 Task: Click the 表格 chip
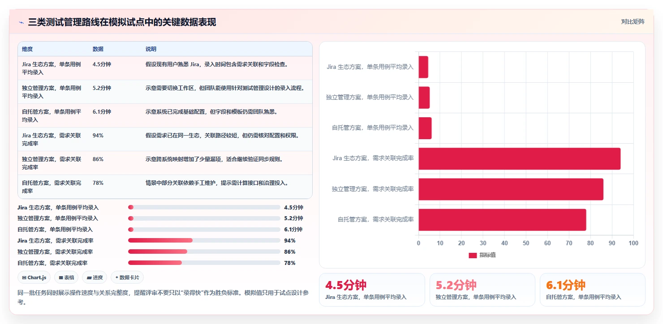coord(66,277)
